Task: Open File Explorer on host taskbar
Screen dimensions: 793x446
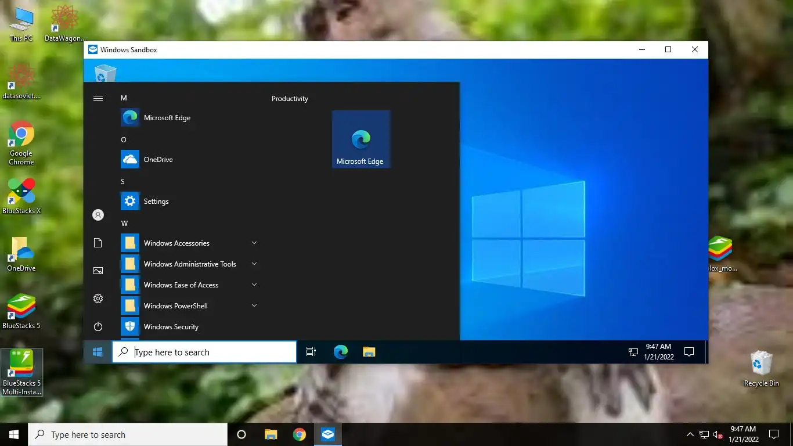Action: [x=271, y=434]
